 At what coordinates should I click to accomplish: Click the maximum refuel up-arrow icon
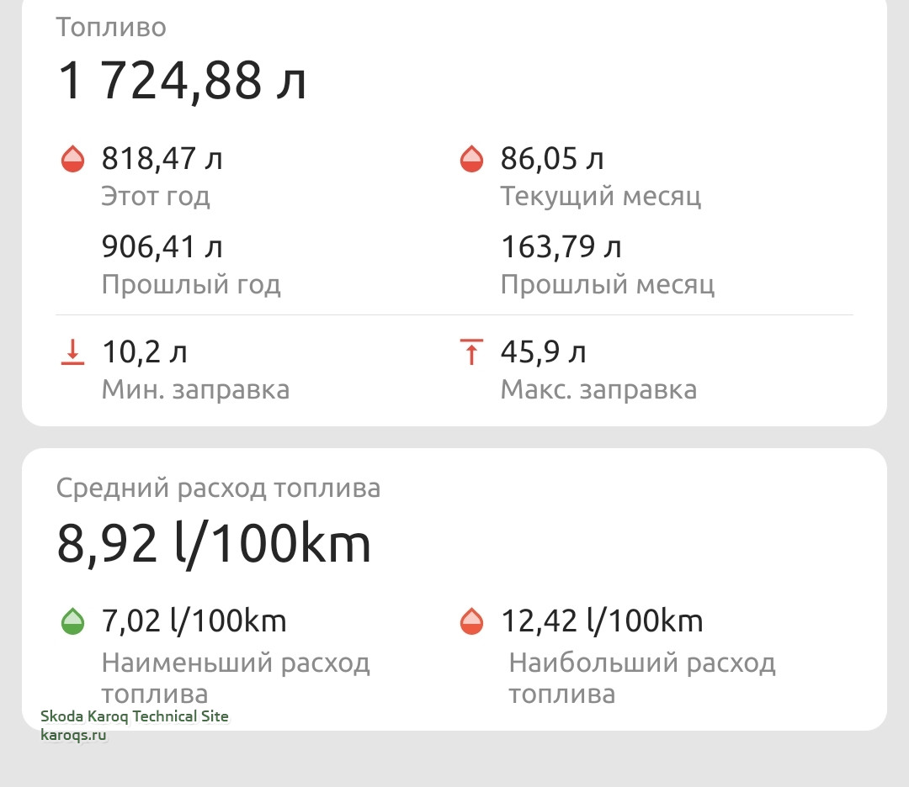coord(471,352)
